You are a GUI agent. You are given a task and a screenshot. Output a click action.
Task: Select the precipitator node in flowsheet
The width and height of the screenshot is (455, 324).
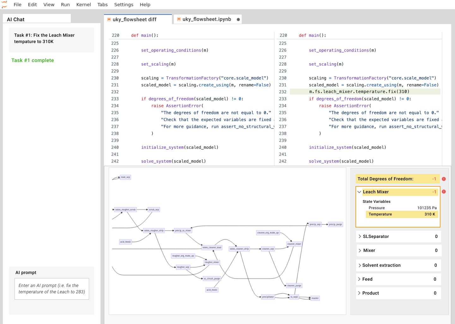268,297
